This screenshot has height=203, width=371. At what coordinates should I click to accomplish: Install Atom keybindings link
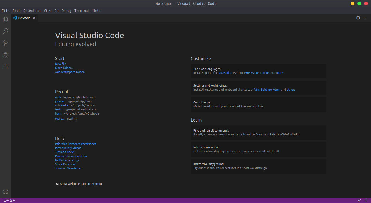[x=276, y=90]
